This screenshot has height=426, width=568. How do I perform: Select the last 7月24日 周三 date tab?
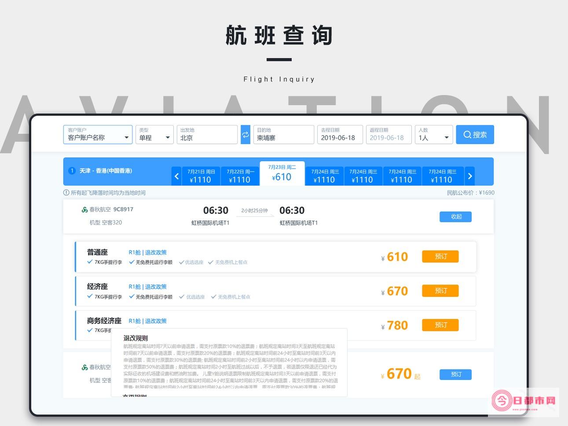pos(443,176)
